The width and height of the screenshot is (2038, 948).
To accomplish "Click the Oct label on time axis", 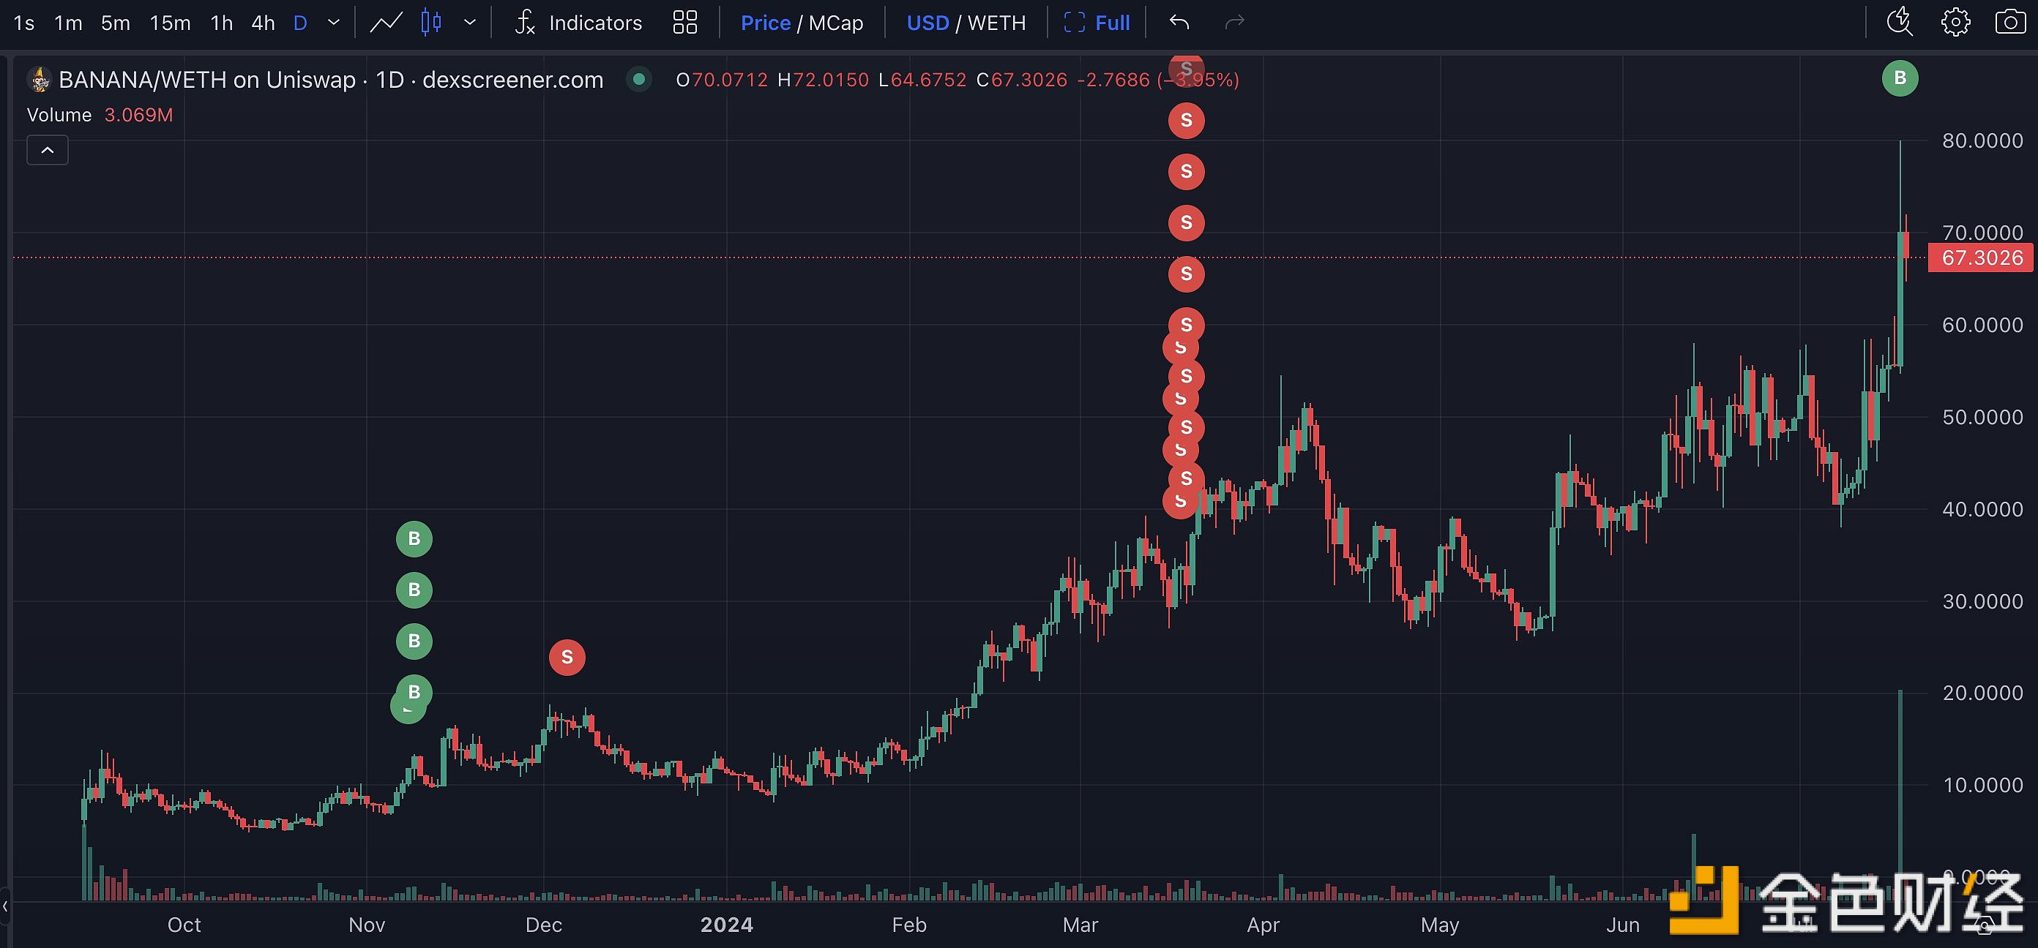I will click(184, 925).
